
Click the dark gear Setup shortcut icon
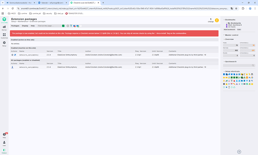click(x=224, y=84)
